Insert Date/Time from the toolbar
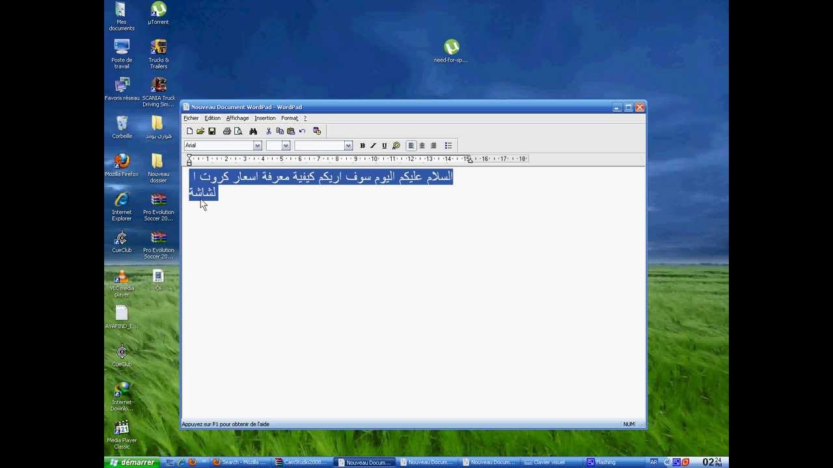 coord(317,131)
